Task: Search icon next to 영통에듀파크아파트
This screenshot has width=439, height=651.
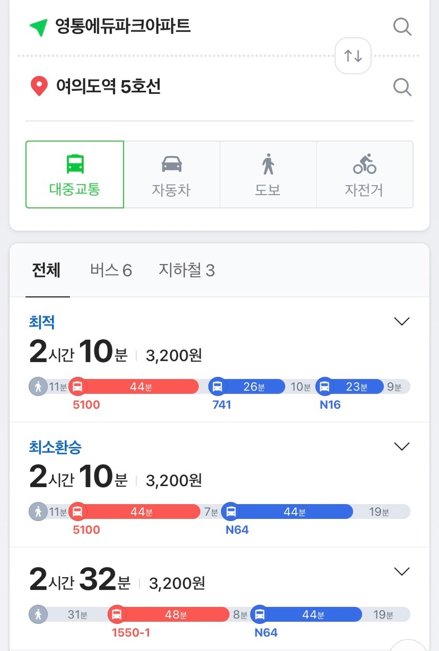Action: click(402, 27)
